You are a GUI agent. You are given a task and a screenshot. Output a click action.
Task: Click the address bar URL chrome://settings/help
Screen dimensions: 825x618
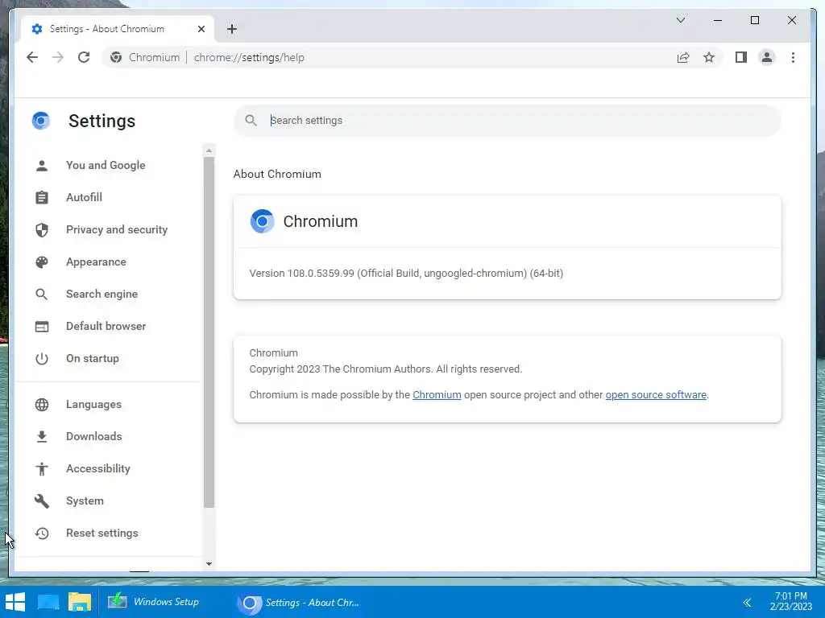click(249, 57)
